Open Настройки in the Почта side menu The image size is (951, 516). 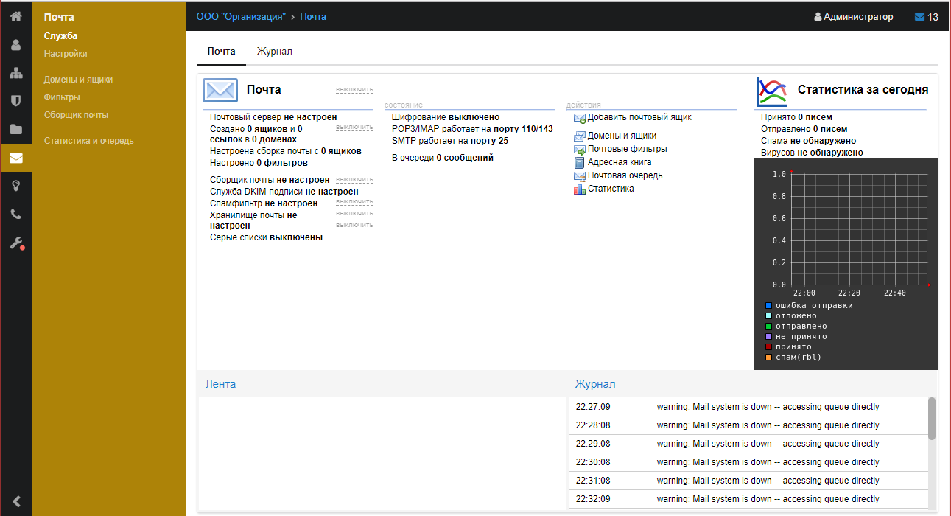(66, 54)
